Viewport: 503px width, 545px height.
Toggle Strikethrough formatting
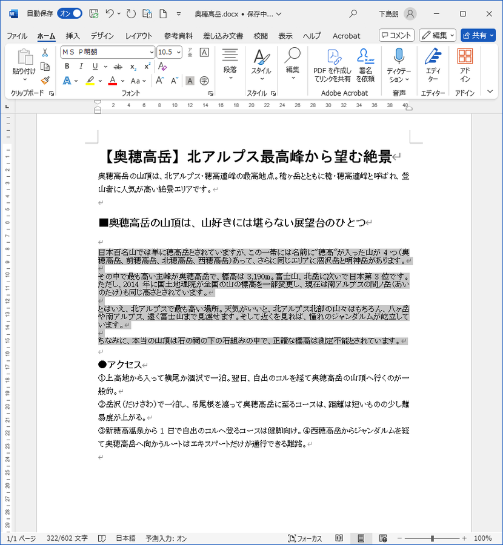pos(118,67)
